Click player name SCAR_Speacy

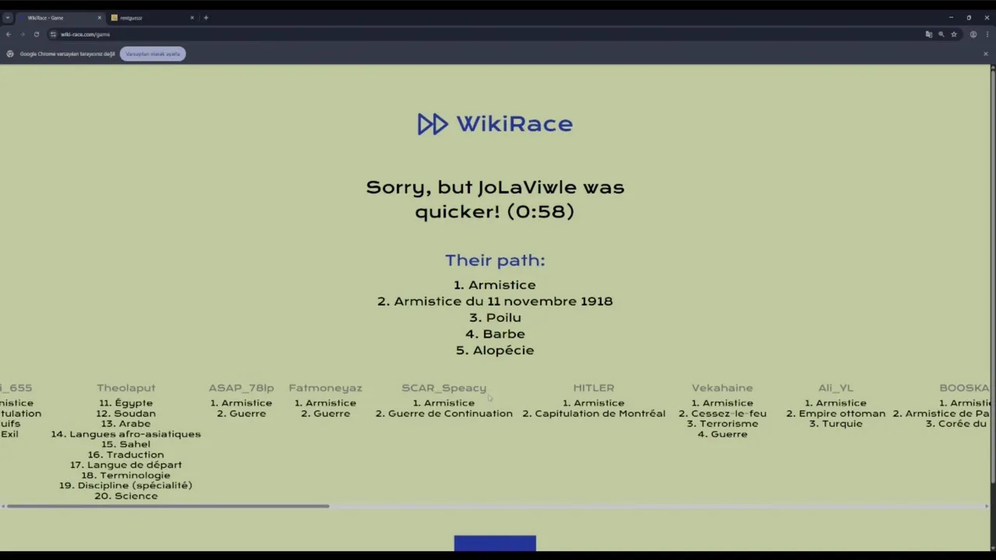click(x=444, y=387)
